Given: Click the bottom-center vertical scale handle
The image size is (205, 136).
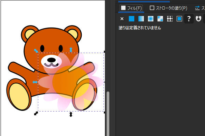Looking at the screenshot, I should pyautogui.click(x=71, y=114).
